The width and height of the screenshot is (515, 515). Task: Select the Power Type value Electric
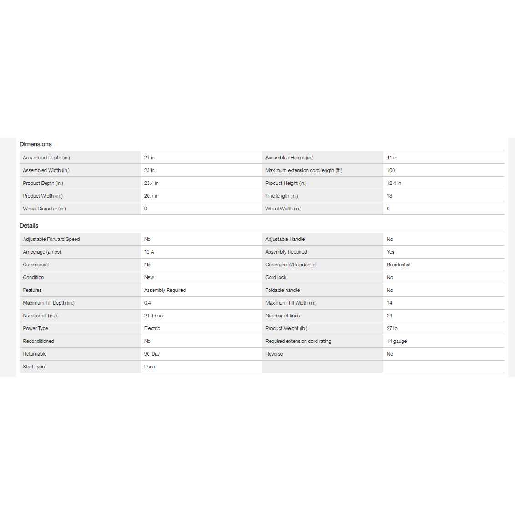coord(152,328)
